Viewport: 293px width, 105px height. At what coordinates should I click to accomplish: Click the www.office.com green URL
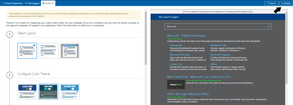(x=176, y=97)
